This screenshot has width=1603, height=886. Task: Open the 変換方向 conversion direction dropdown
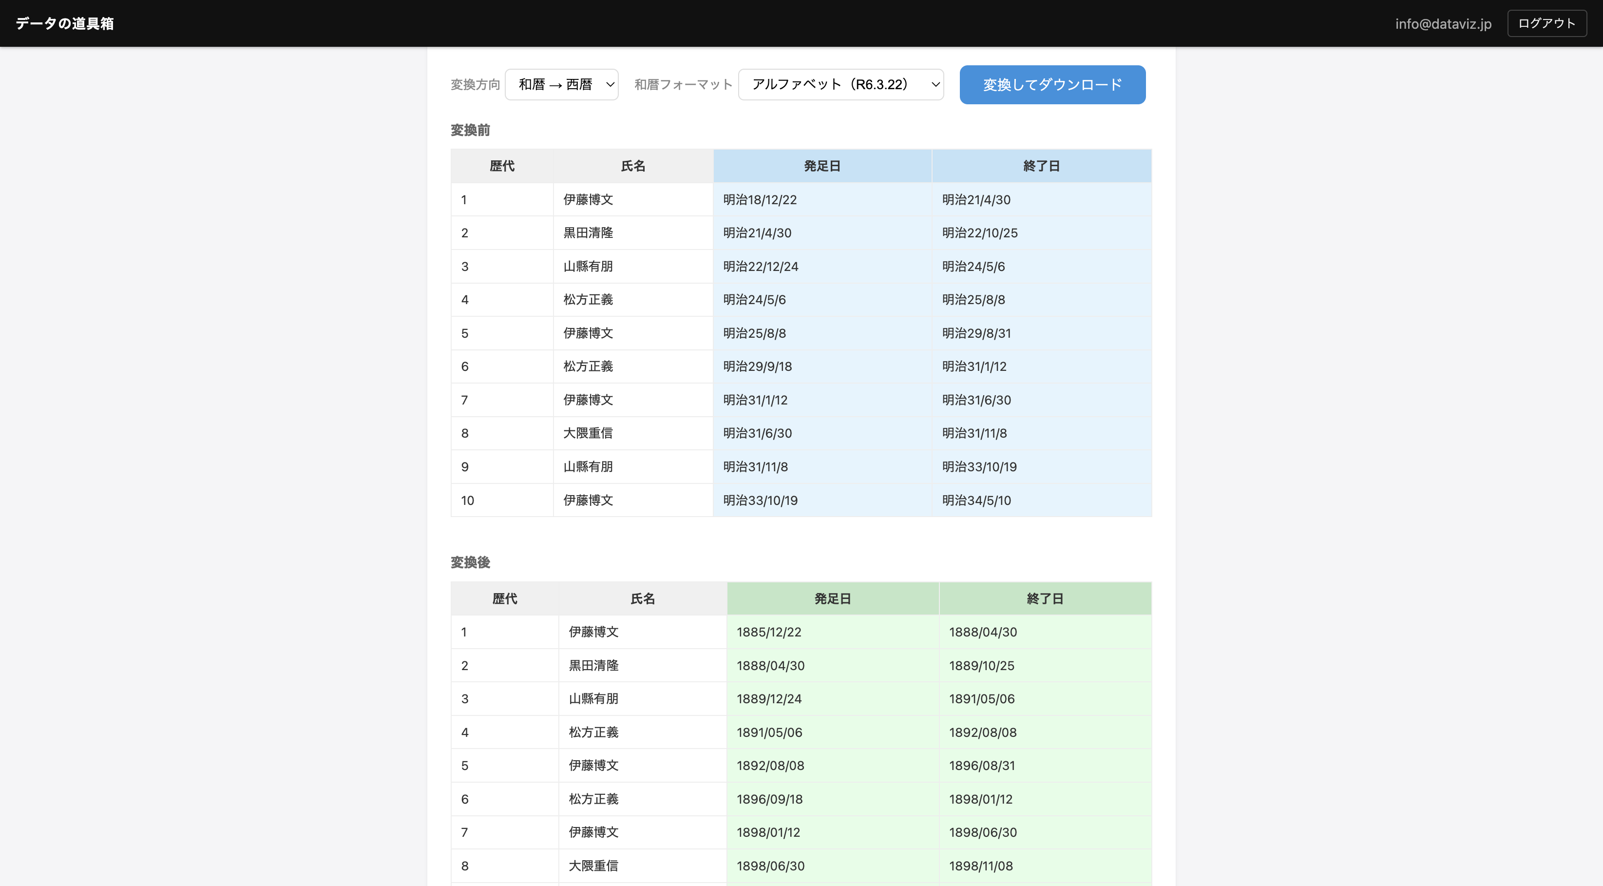click(561, 84)
